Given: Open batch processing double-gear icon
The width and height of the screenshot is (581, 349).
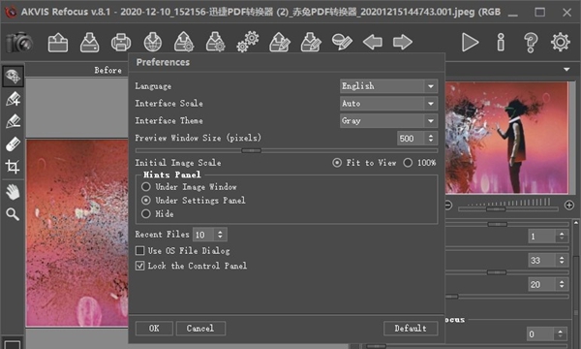Looking at the screenshot, I should pyautogui.click(x=248, y=42).
